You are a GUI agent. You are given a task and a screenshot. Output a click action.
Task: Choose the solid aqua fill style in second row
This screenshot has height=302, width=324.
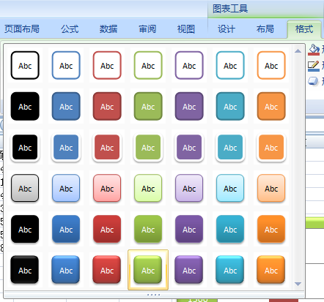(x=230, y=106)
